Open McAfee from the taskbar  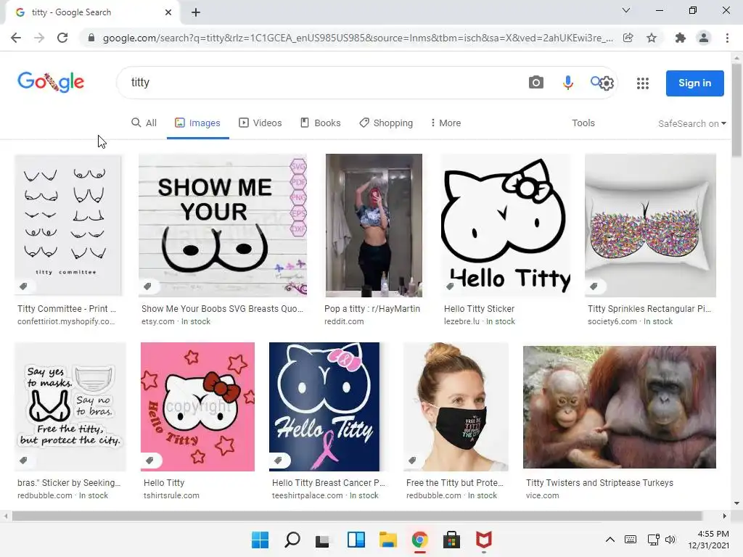(484, 540)
